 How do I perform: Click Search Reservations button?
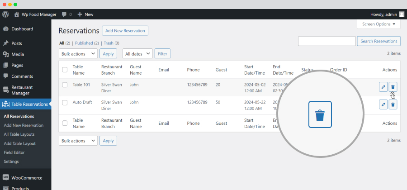pos(379,41)
